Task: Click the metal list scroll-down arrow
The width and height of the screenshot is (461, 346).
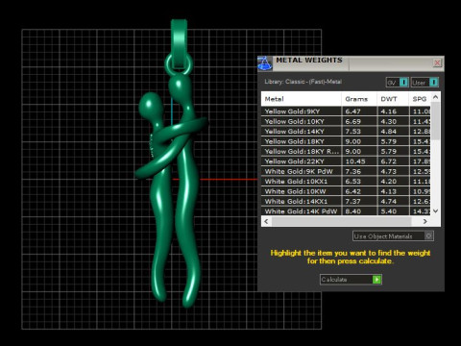Action: click(435, 210)
